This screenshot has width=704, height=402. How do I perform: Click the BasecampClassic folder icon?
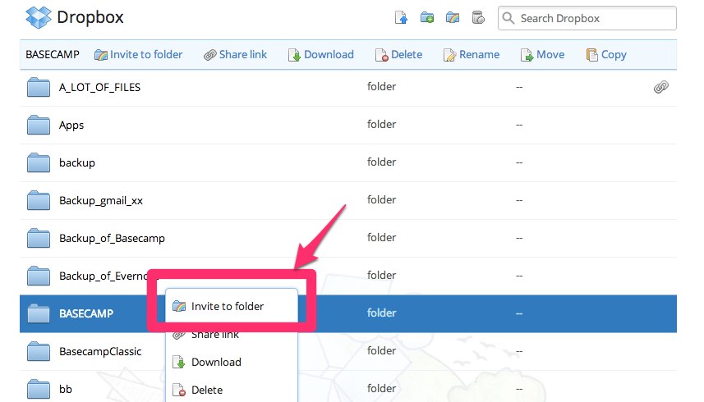click(38, 351)
